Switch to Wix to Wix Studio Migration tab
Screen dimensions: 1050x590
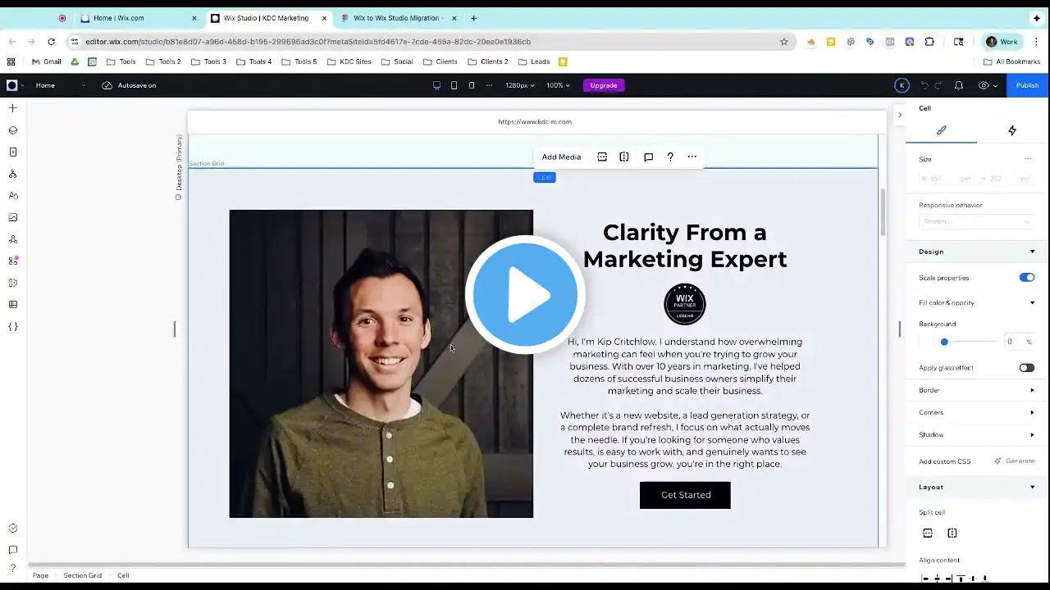click(399, 18)
